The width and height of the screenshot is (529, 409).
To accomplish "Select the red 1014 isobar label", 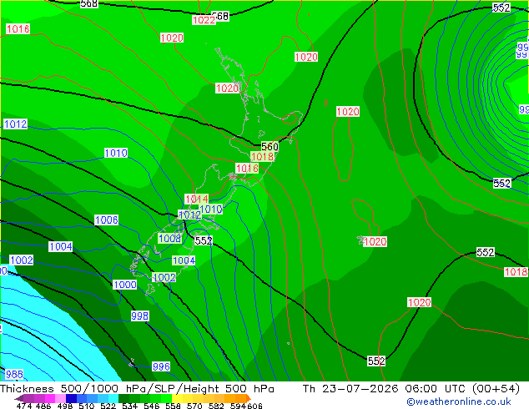I will 197,199.
